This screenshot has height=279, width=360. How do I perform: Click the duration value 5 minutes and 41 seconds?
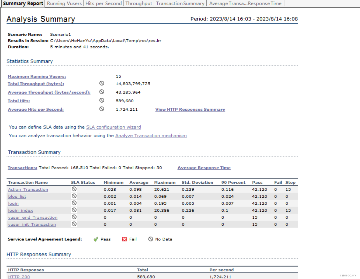[x=79, y=47]
